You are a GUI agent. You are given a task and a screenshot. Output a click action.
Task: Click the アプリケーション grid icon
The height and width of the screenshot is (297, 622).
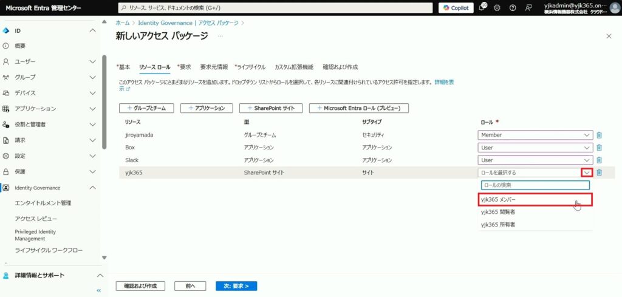click(5, 109)
